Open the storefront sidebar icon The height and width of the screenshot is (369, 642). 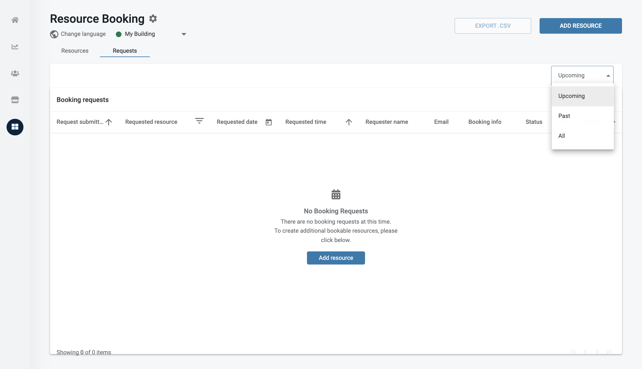pos(15,100)
